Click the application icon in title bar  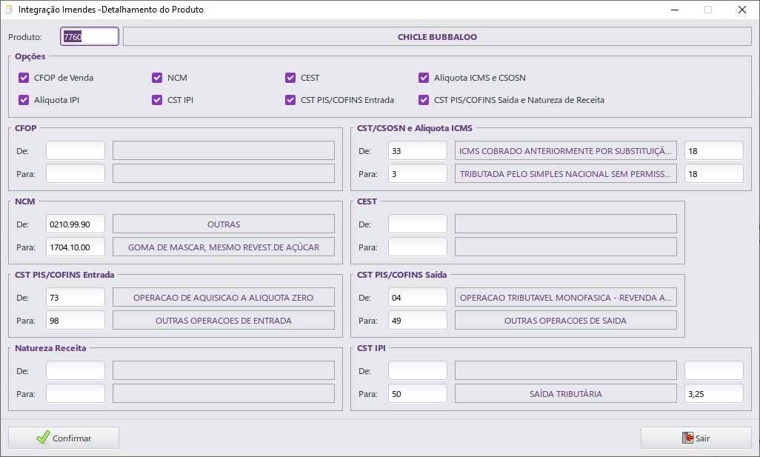(9, 10)
